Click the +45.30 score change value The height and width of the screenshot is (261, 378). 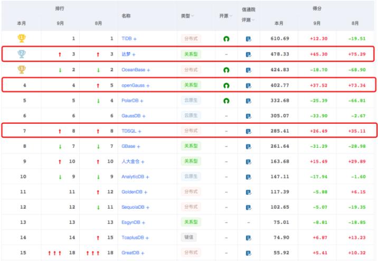(x=319, y=54)
